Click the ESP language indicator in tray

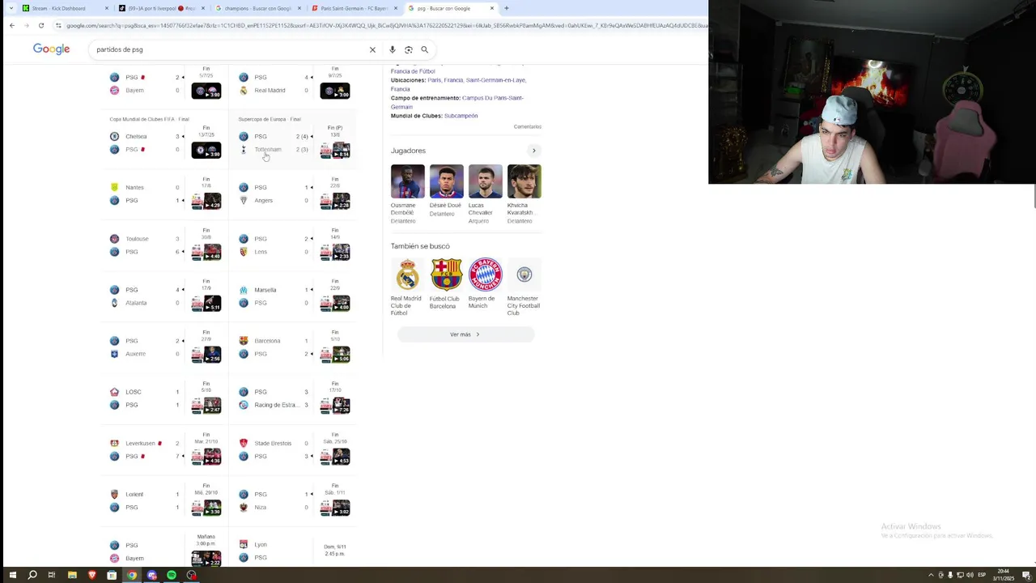point(982,575)
